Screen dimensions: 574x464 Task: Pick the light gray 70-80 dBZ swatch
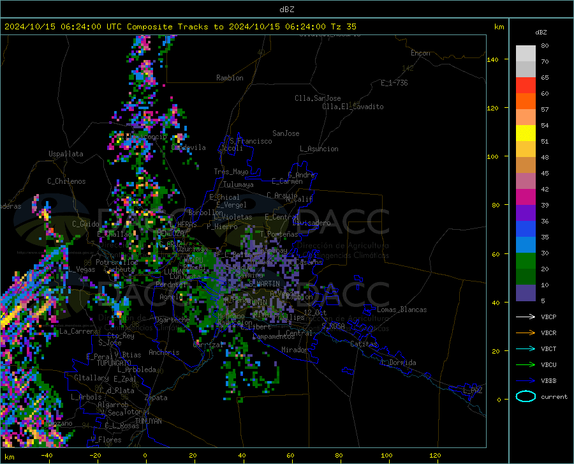point(526,54)
